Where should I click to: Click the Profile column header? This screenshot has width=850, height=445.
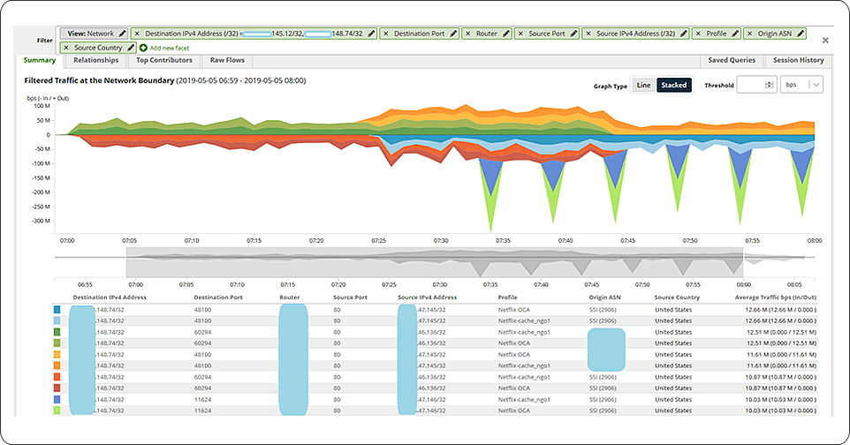507,298
